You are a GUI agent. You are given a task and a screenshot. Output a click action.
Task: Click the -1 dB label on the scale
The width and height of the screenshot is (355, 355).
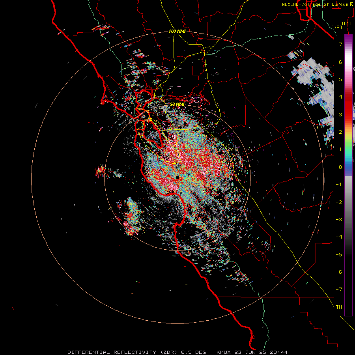coord(339,185)
